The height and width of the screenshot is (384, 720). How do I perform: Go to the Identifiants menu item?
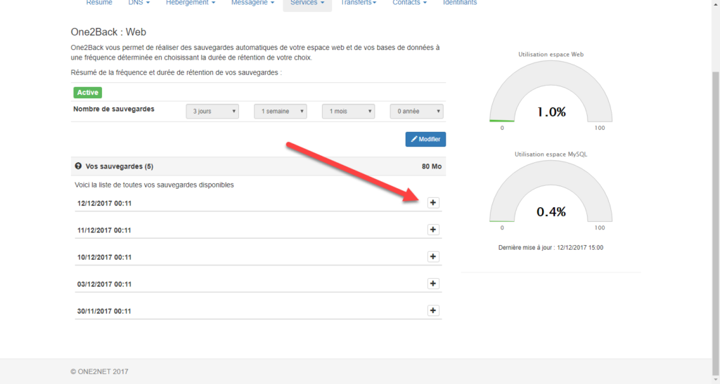pyautogui.click(x=460, y=3)
